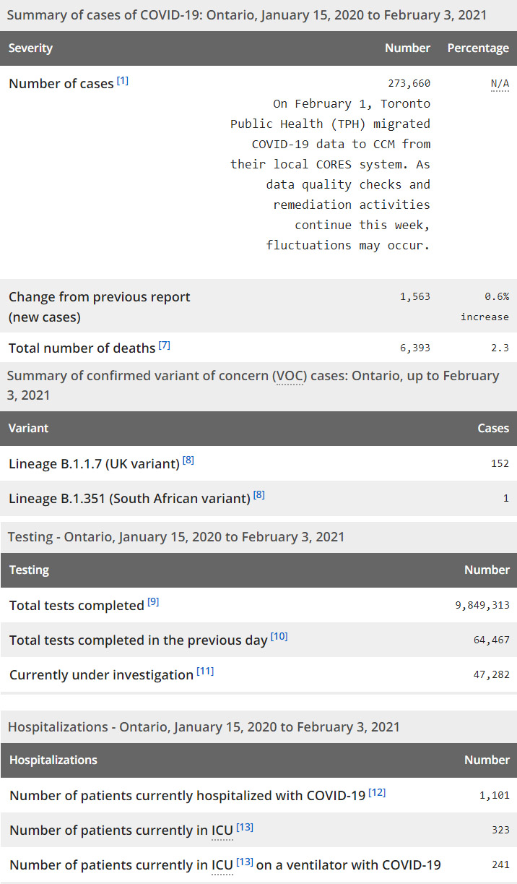Screen dimensions: 517x884
Task: Click footnote 13 in the ventilator row
Action: click(245, 862)
